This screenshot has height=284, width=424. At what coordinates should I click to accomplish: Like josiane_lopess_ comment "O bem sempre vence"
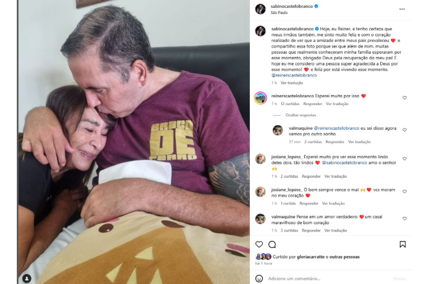(404, 191)
